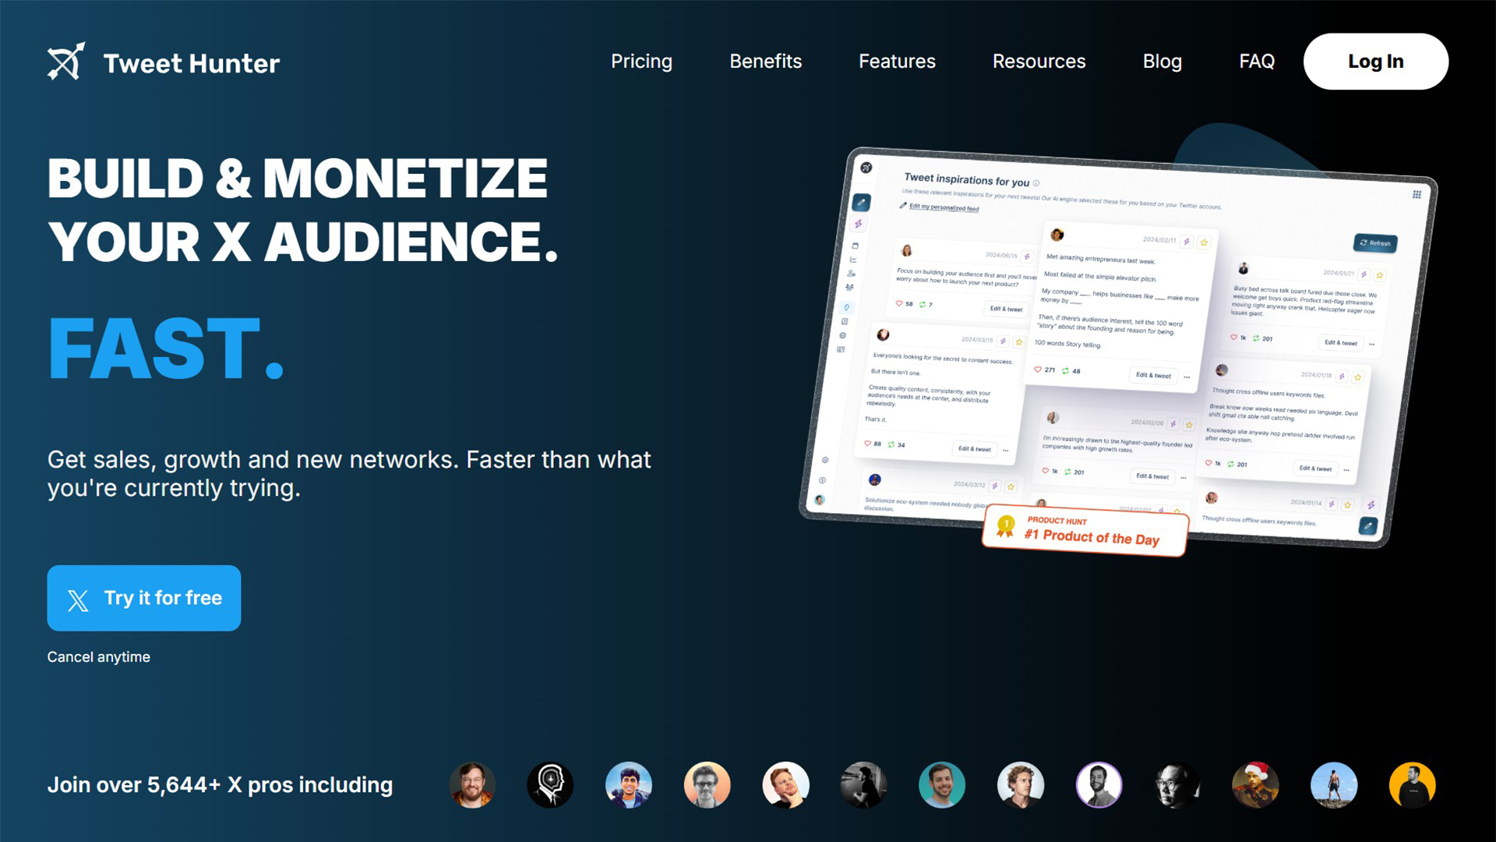The width and height of the screenshot is (1496, 842).
Task: Open the '...' menu on the 2024/01/21 tweet card
Action: coord(1372,344)
